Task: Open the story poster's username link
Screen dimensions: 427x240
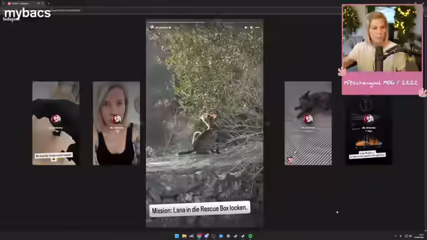Action: click(162, 28)
